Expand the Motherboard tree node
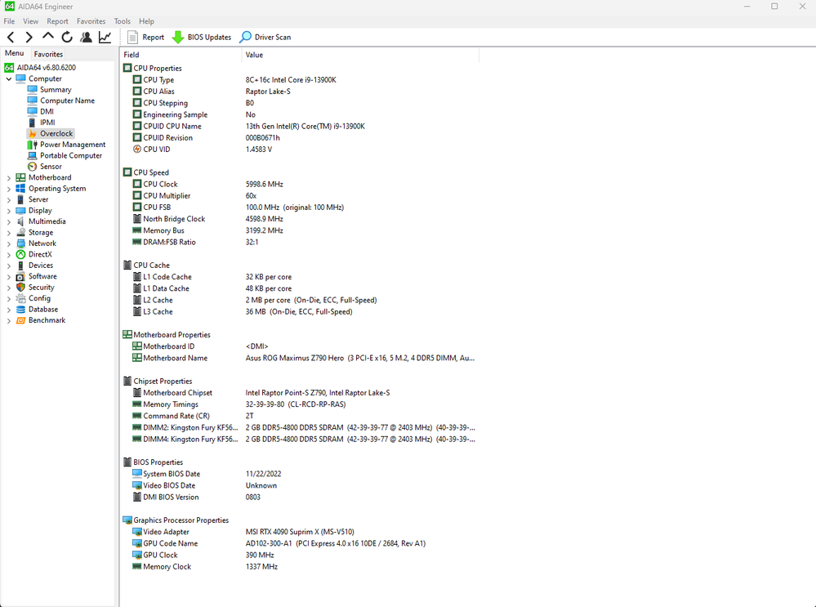816x607 pixels. pyautogui.click(x=9, y=178)
